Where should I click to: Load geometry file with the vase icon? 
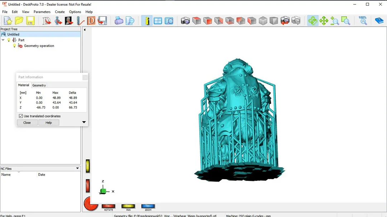(58, 21)
